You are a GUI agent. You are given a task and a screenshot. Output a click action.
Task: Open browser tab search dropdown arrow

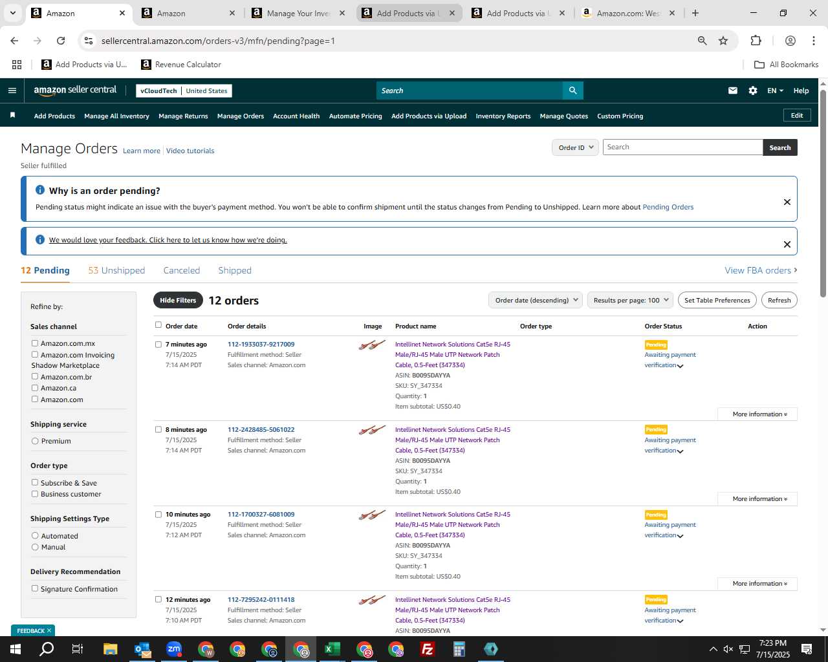pyautogui.click(x=12, y=13)
